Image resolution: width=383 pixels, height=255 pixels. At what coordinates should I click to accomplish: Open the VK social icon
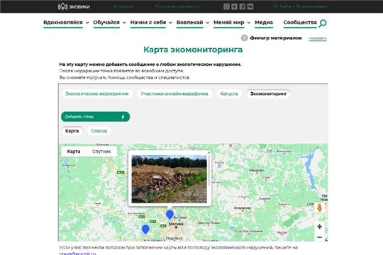point(250,6)
